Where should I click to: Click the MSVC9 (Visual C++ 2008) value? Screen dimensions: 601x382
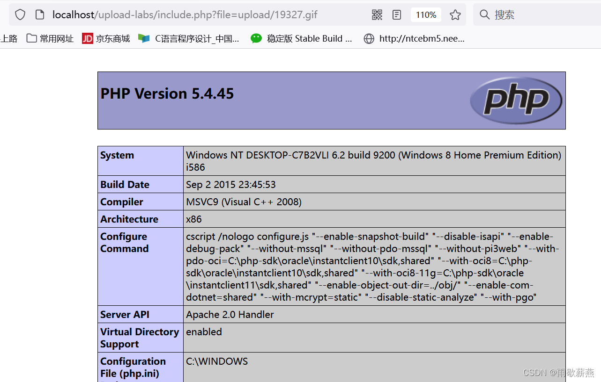[244, 202]
